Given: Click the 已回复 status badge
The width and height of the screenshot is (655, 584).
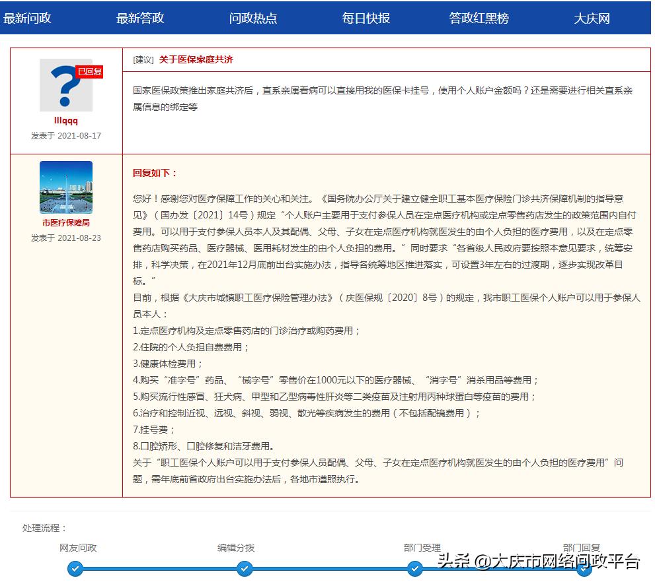Looking at the screenshot, I should (90, 71).
